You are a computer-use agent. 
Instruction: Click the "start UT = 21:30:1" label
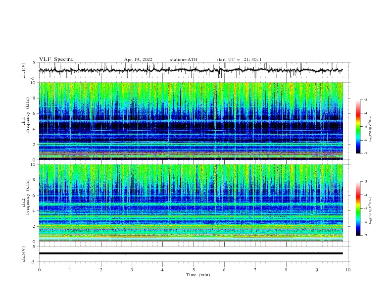[x=239, y=59]
